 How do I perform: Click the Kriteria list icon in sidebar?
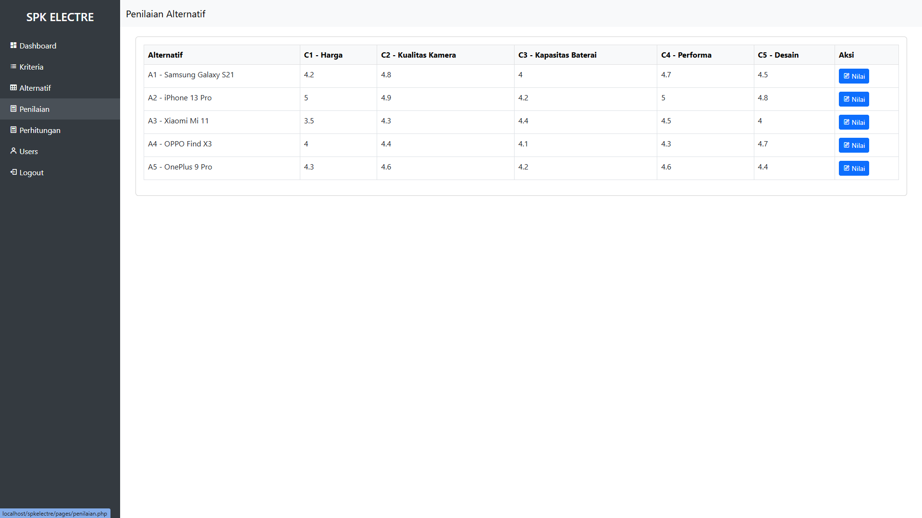click(x=13, y=66)
